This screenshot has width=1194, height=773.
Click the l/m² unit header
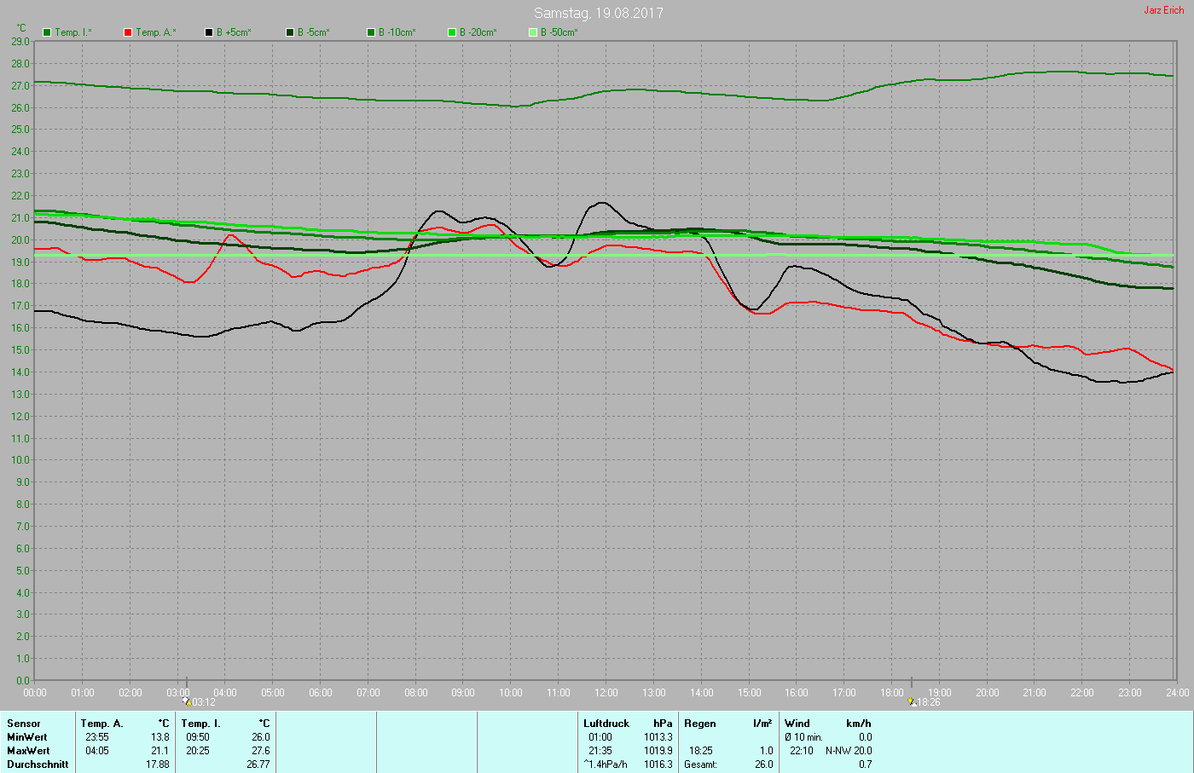tap(762, 724)
